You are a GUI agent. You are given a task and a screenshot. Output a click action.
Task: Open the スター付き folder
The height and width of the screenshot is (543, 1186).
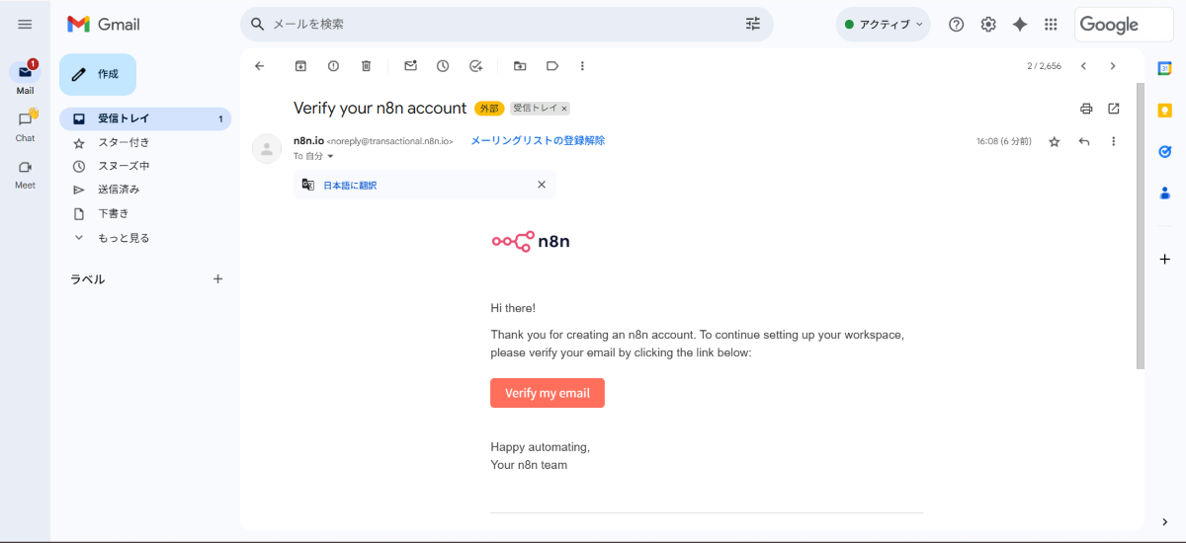tap(123, 143)
